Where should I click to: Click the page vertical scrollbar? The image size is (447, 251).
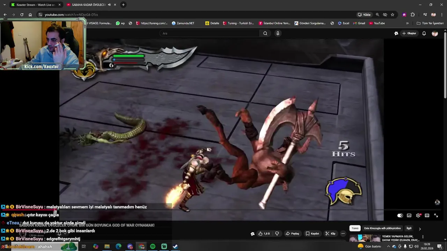(x=445, y=65)
